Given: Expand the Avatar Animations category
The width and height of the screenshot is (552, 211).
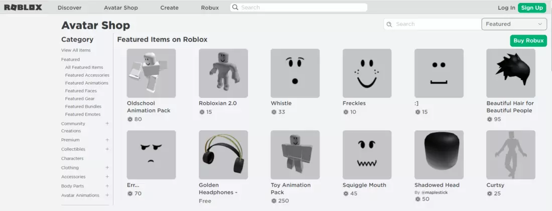Looking at the screenshot, I should tap(107, 195).
